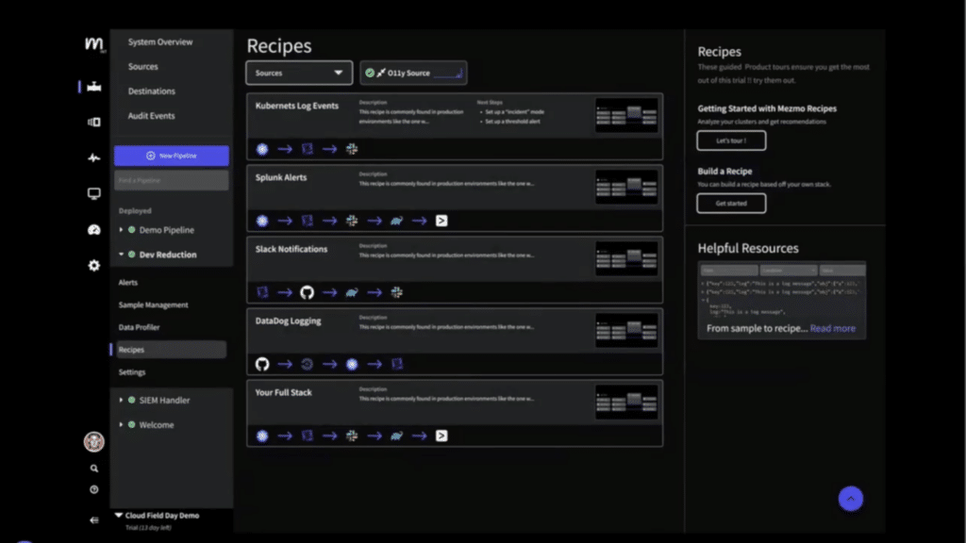Click the GitHub icon in Slack Notifications row

307,292
